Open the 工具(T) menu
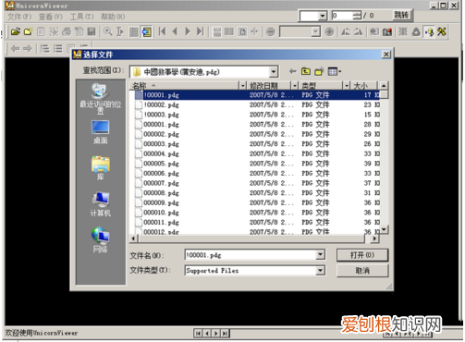This screenshot has height=342, width=465. 81,17
